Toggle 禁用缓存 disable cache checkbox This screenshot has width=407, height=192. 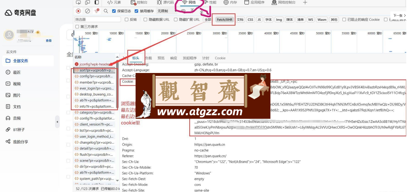click(x=136, y=11)
